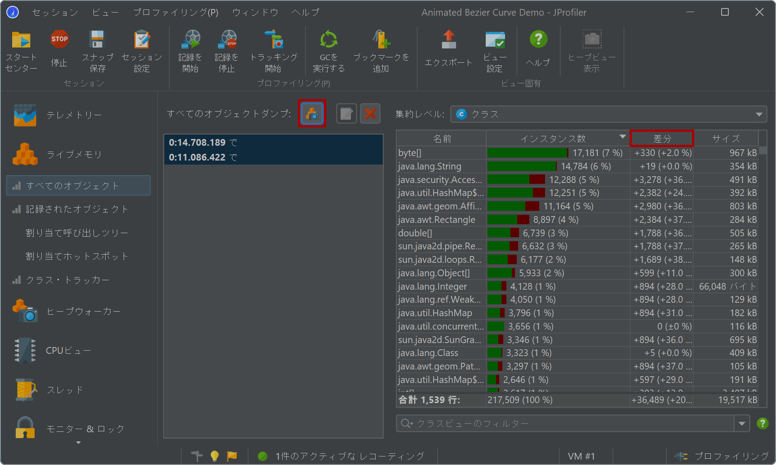Sort by the 差分 column header
This screenshot has height=465, width=776.
(x=662, y=139)
